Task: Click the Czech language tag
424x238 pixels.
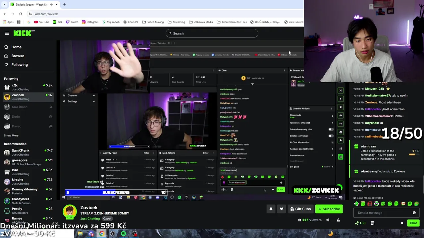Action: (107, 219)
